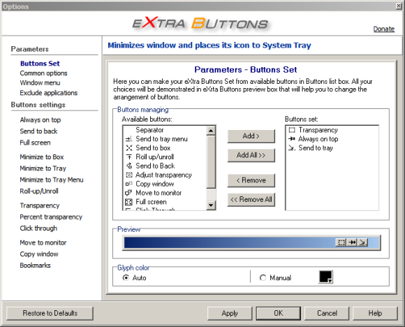Image resolution: width=405 pixels, height=327 pixels.
Task: Select the Auto glyph color option
Action: pyautogui.click(x=126, y=277)
